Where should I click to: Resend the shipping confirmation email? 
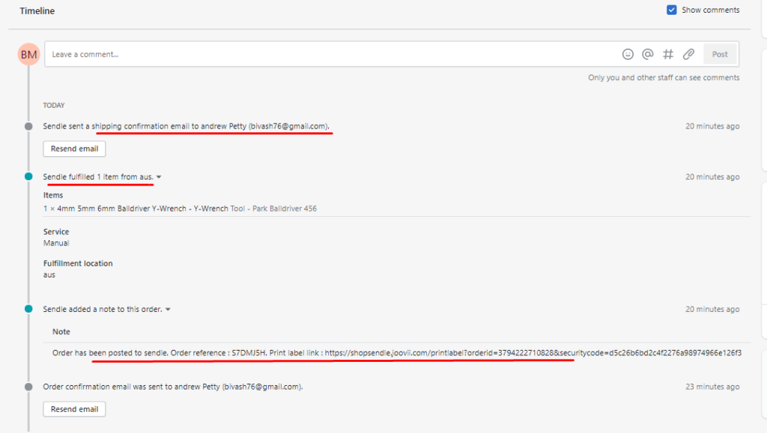(x=74, y=149)
